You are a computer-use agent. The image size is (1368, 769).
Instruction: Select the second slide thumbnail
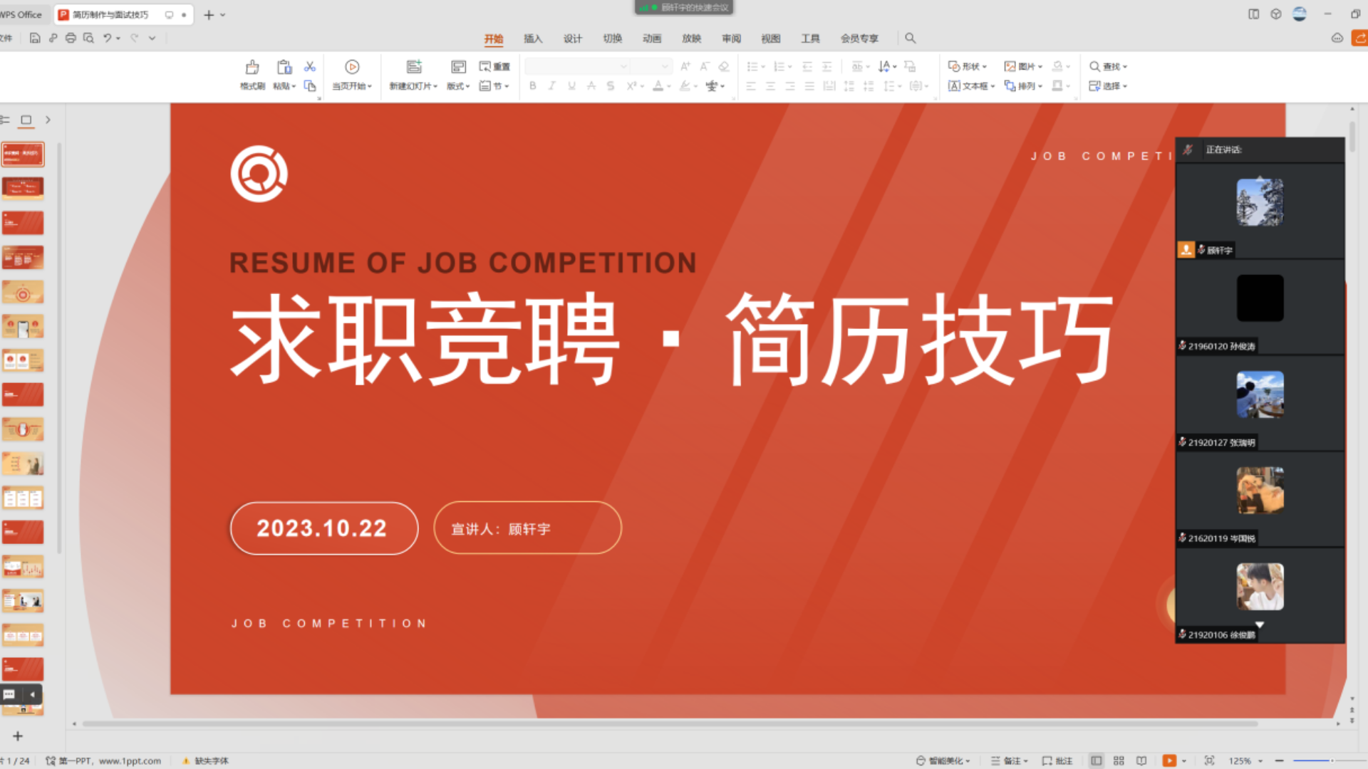tap(23, 188)
